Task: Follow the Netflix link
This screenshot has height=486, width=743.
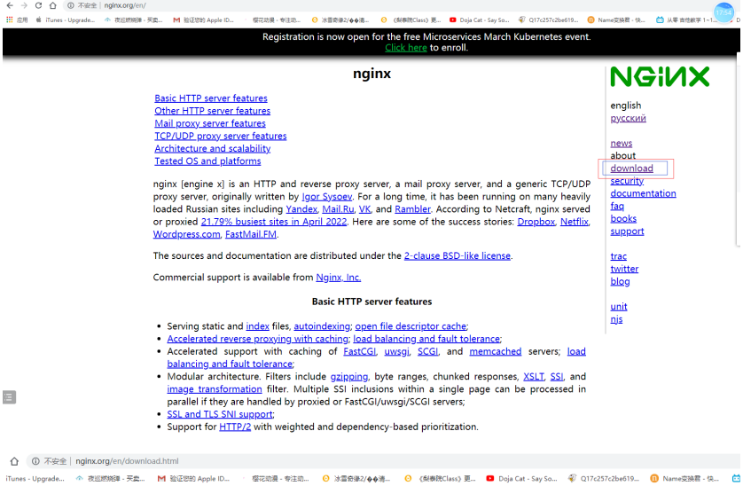Action: [575, 222]
